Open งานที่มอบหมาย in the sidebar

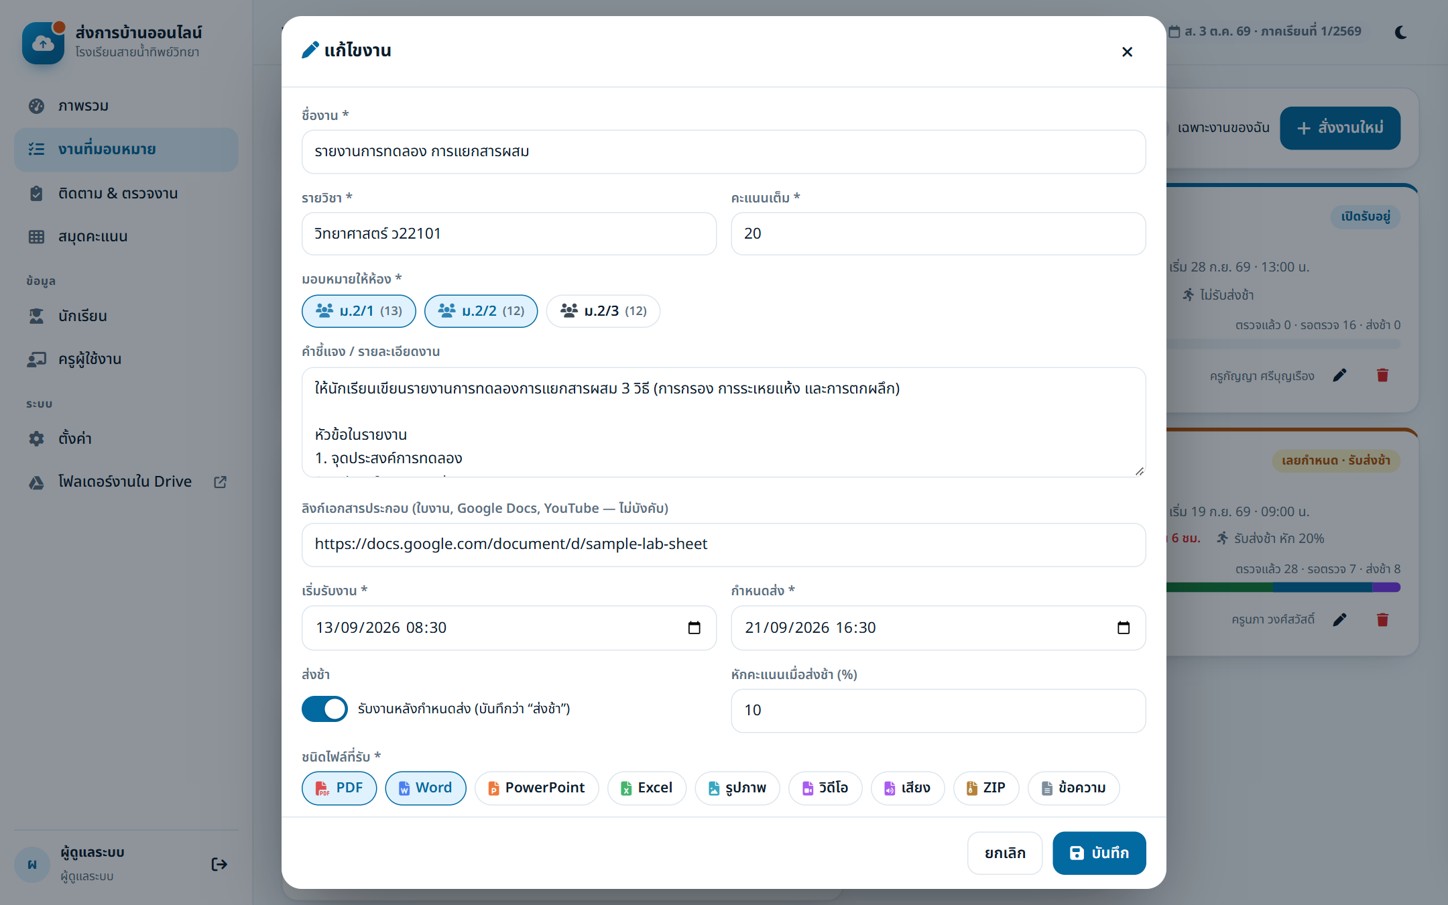(126, 149)
